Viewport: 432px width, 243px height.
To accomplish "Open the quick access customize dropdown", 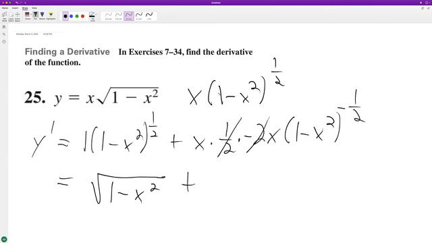I will point(25,3).
